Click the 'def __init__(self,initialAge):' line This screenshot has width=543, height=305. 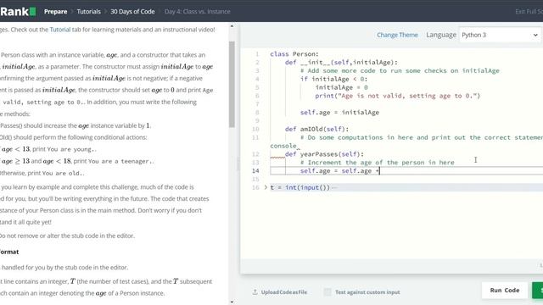(341, 62)
